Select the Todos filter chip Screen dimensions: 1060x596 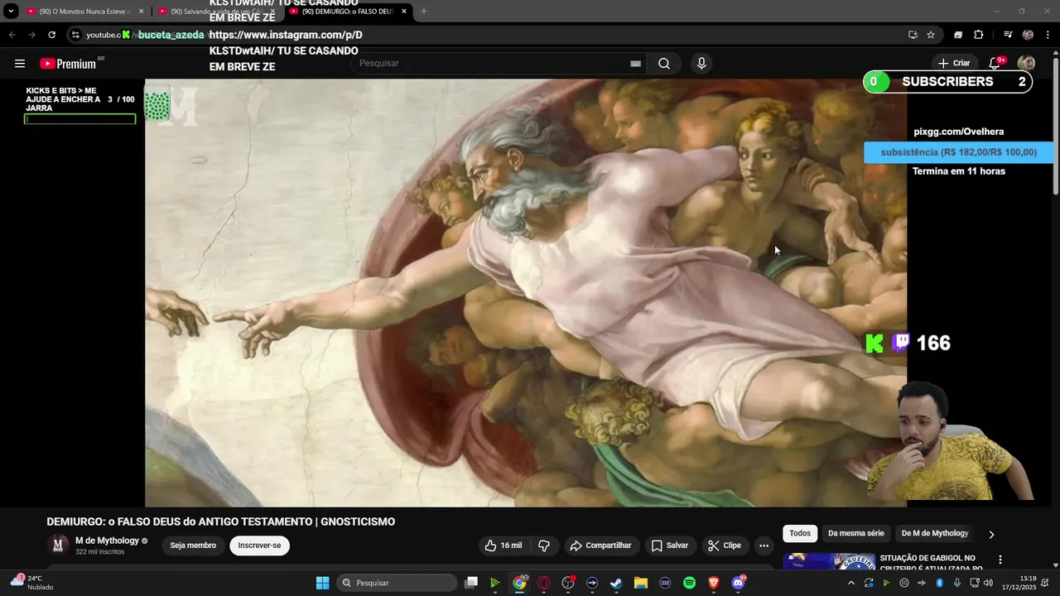click(x=800, y=534)
